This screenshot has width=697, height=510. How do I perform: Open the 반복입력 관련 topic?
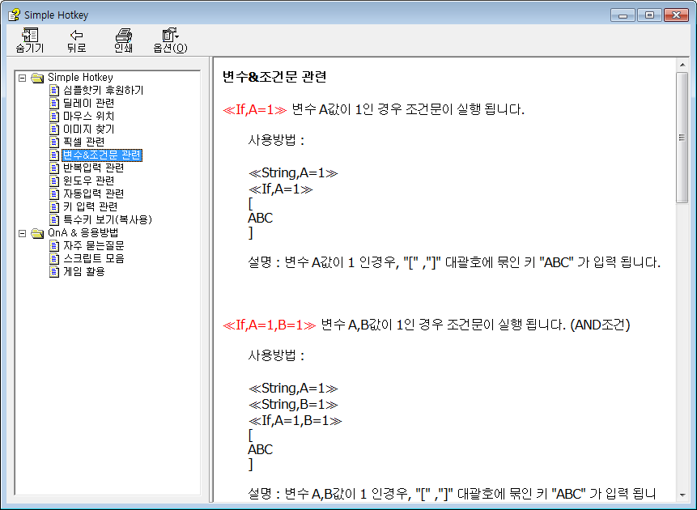(x=93, y=168)
